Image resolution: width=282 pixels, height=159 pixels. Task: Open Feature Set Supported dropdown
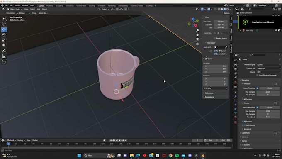(268, 68)
